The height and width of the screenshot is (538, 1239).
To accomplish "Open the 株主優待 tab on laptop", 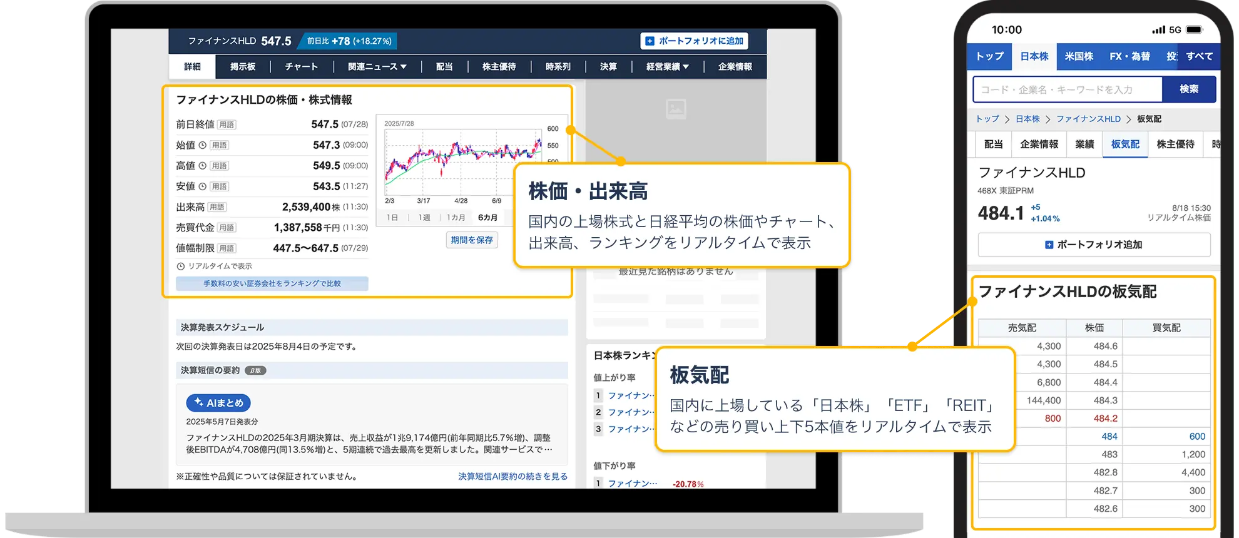I will pos(499,67).
